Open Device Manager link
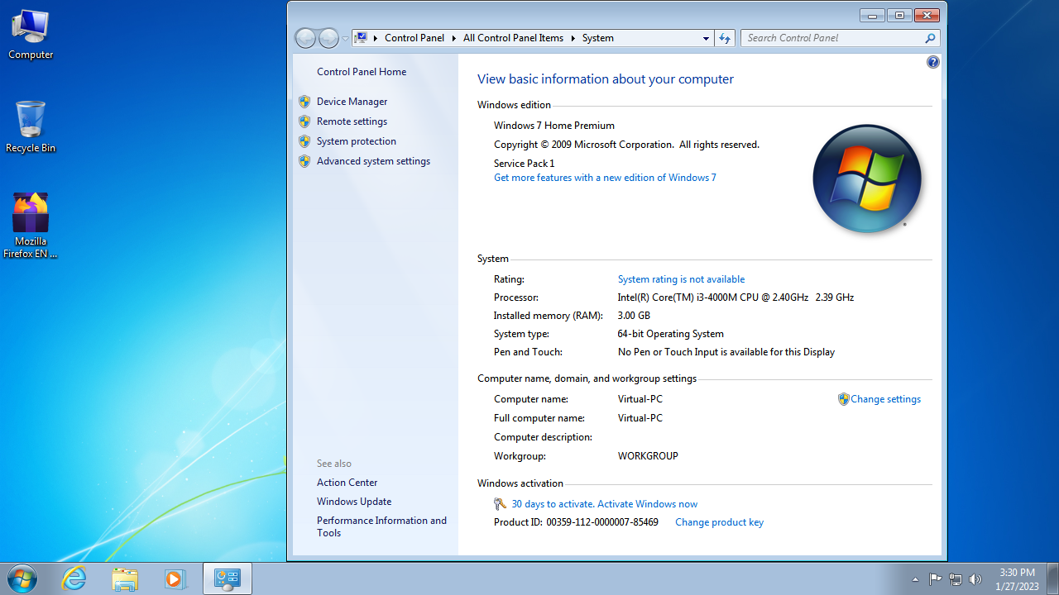This screenshot has width=1059, height=595. 352,102
